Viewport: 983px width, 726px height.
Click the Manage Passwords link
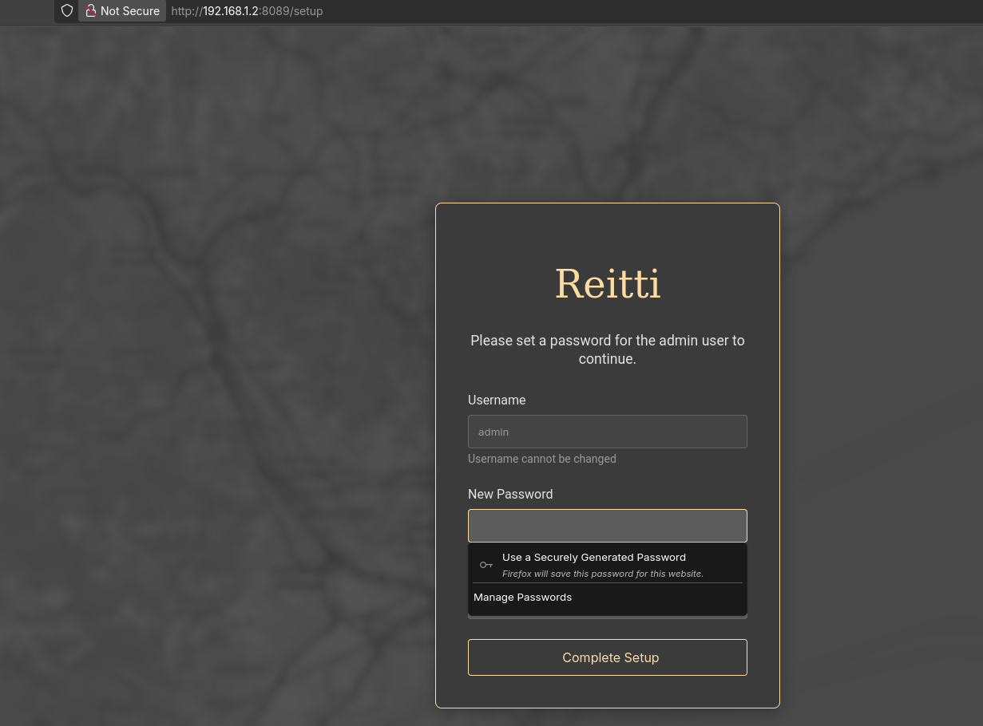[x=522, y=597]
